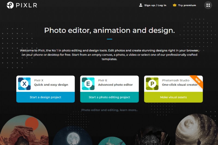Click the gold crown premium icon
The height and width of the screenshot is (145, 218).
pos(174,5)
